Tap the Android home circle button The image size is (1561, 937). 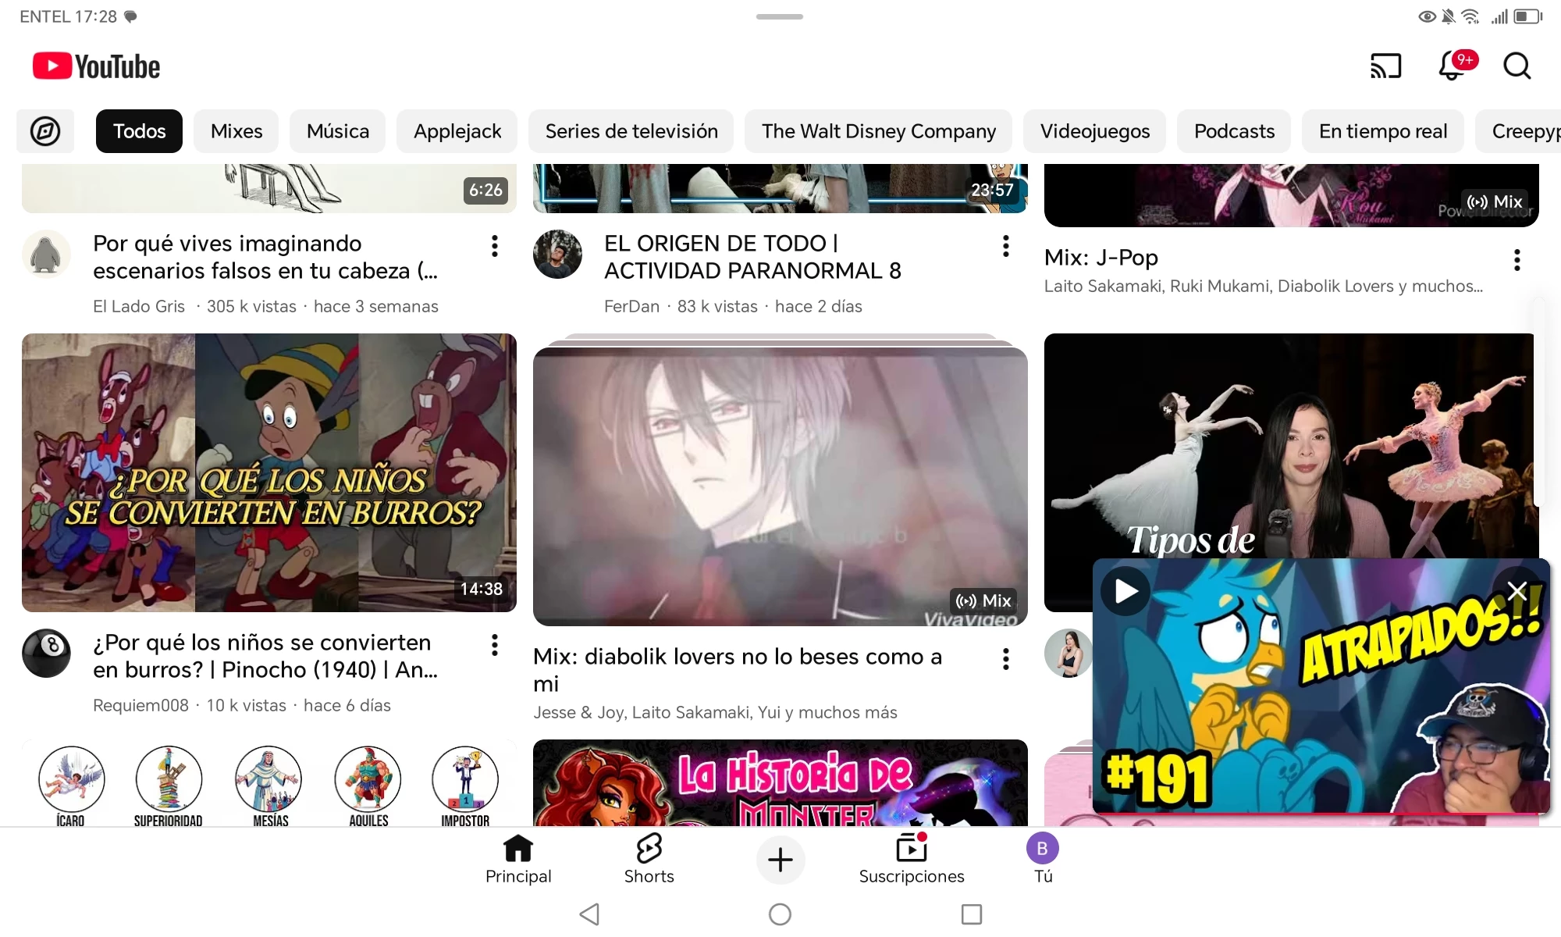tap(780, 914)
